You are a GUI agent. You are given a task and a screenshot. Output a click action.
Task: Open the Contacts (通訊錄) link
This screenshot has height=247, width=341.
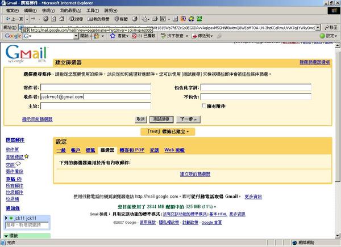pyautogui.click(x=13, y=208)
